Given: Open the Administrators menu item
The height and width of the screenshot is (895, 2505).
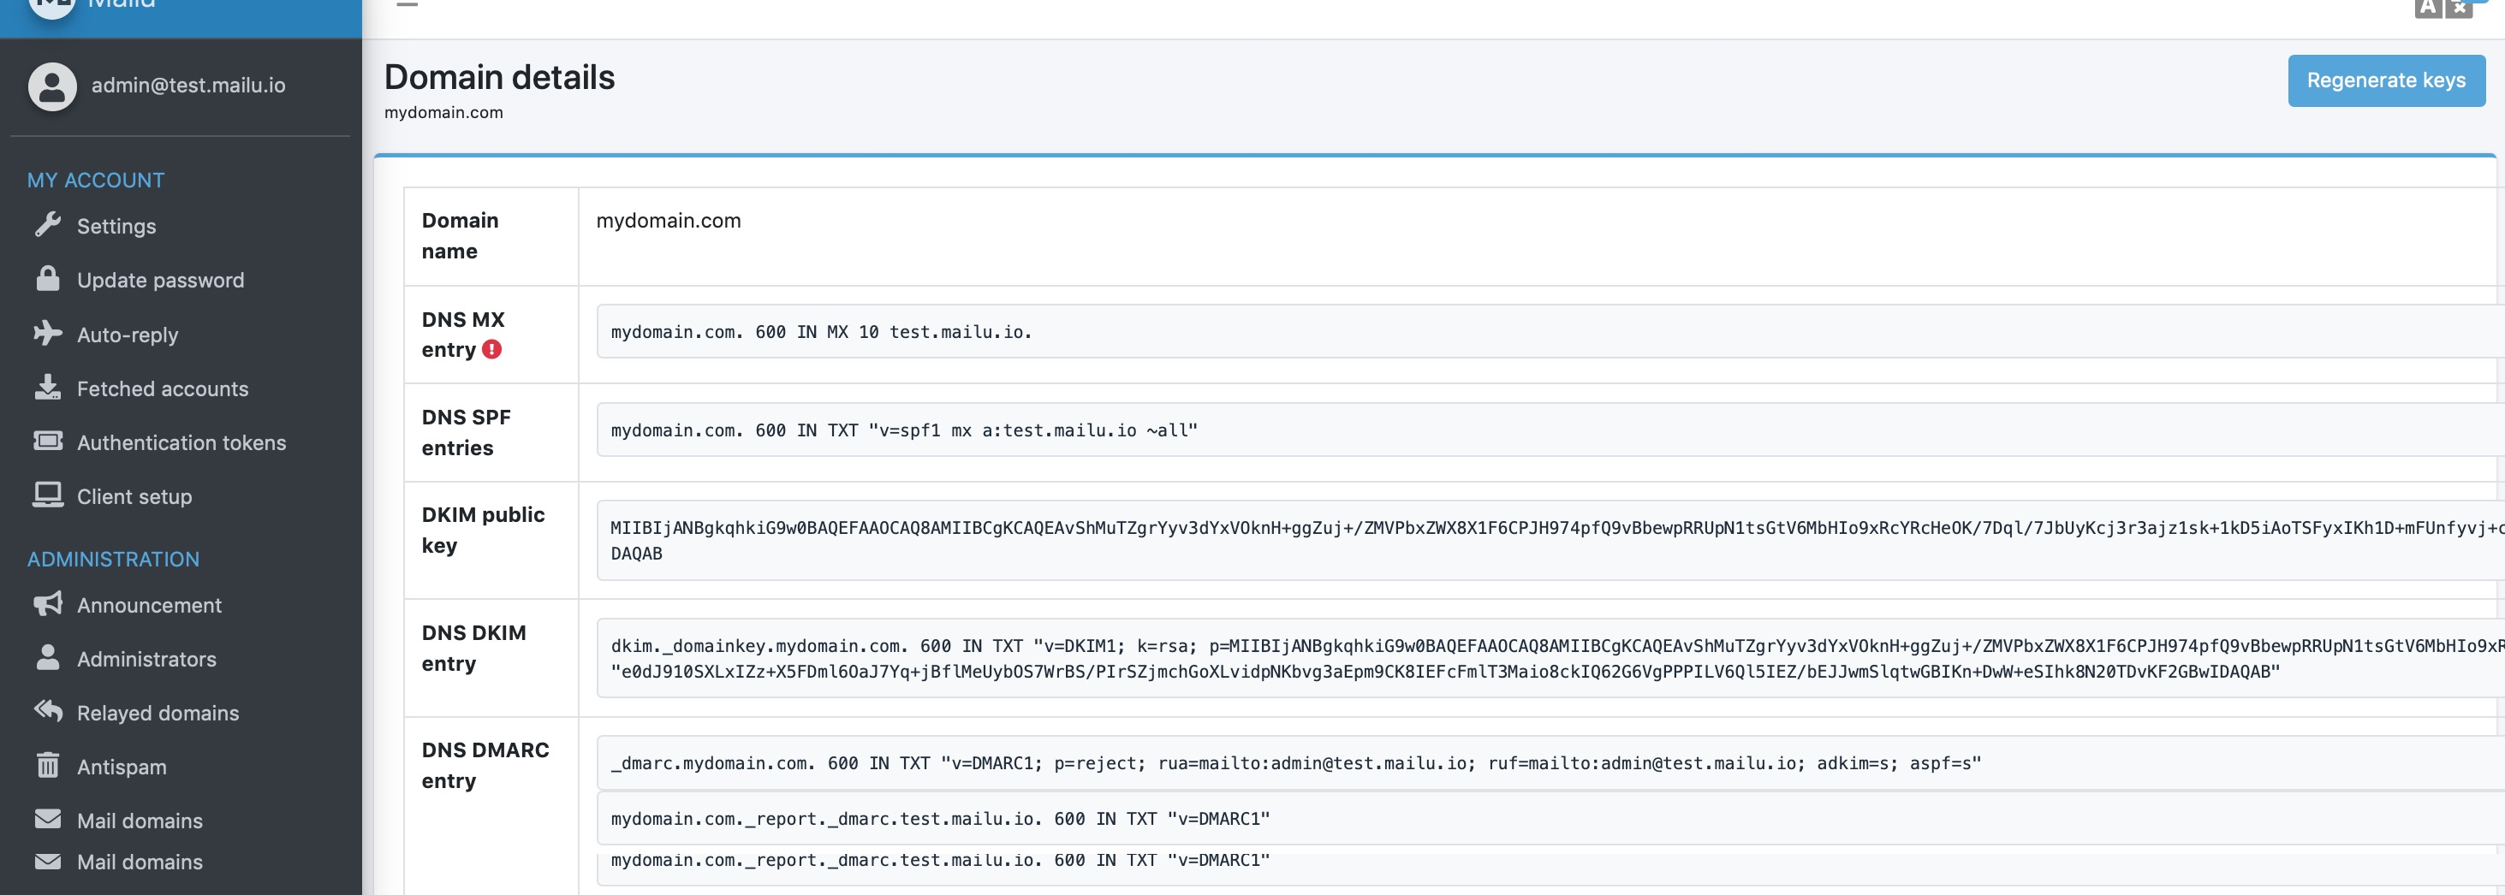Looking at the screenshot, I should pyautogui.click(x=146, y=659).
